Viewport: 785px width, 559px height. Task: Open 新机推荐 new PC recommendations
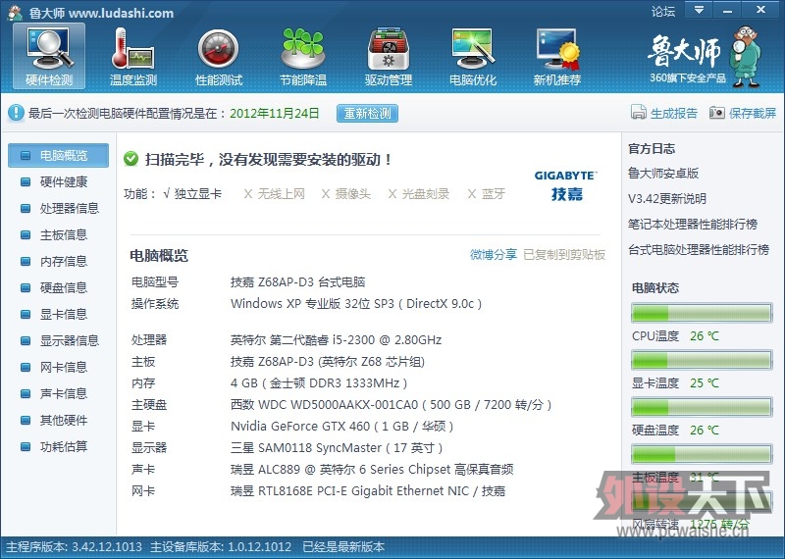tap(557, 57)
